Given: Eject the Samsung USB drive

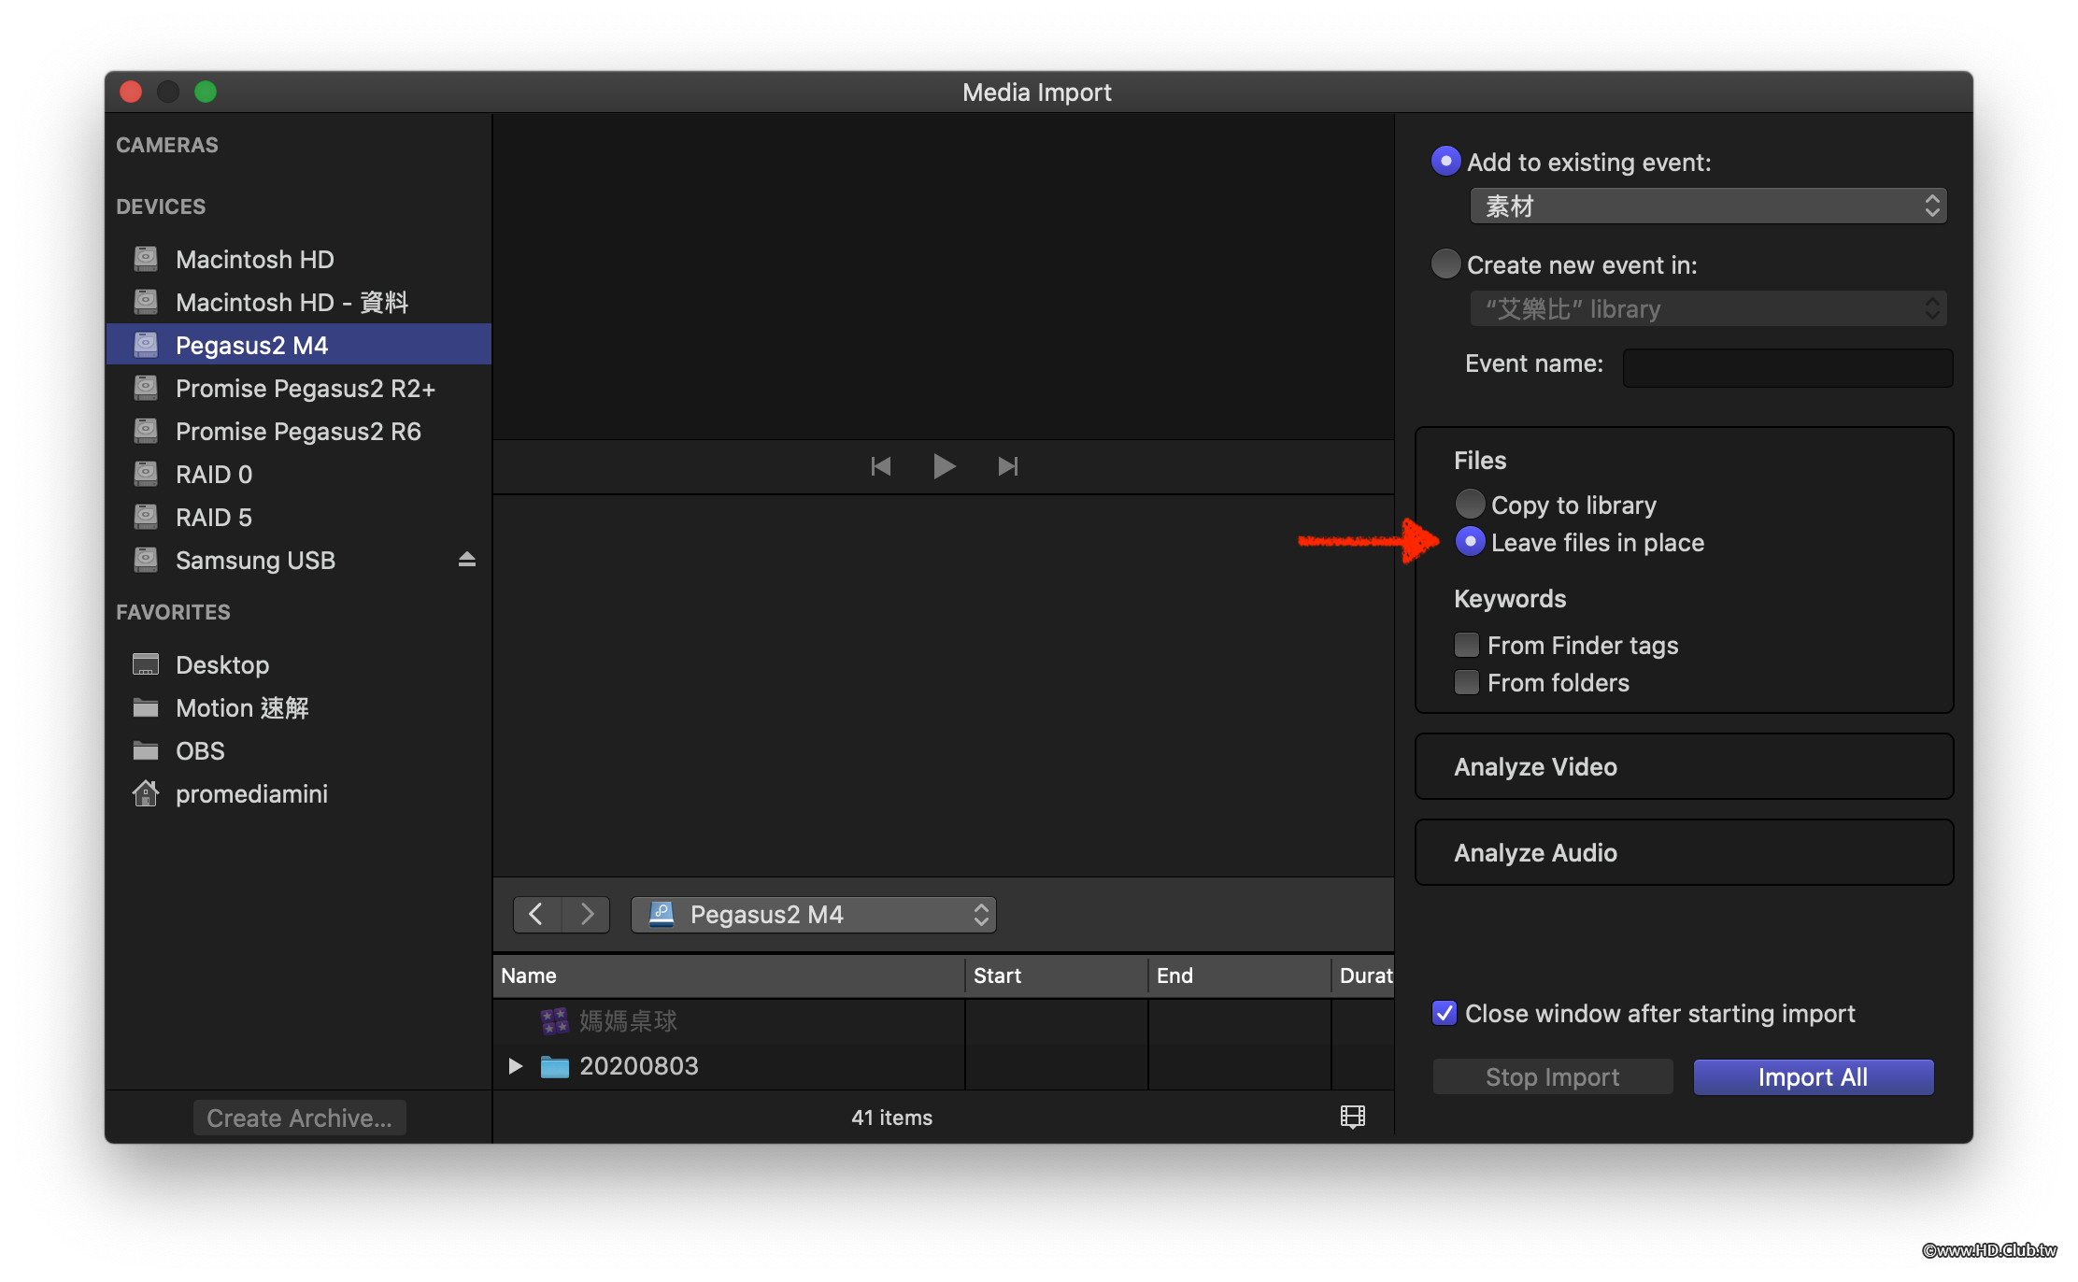Looking at the screenshot, I should pos(467,560).
